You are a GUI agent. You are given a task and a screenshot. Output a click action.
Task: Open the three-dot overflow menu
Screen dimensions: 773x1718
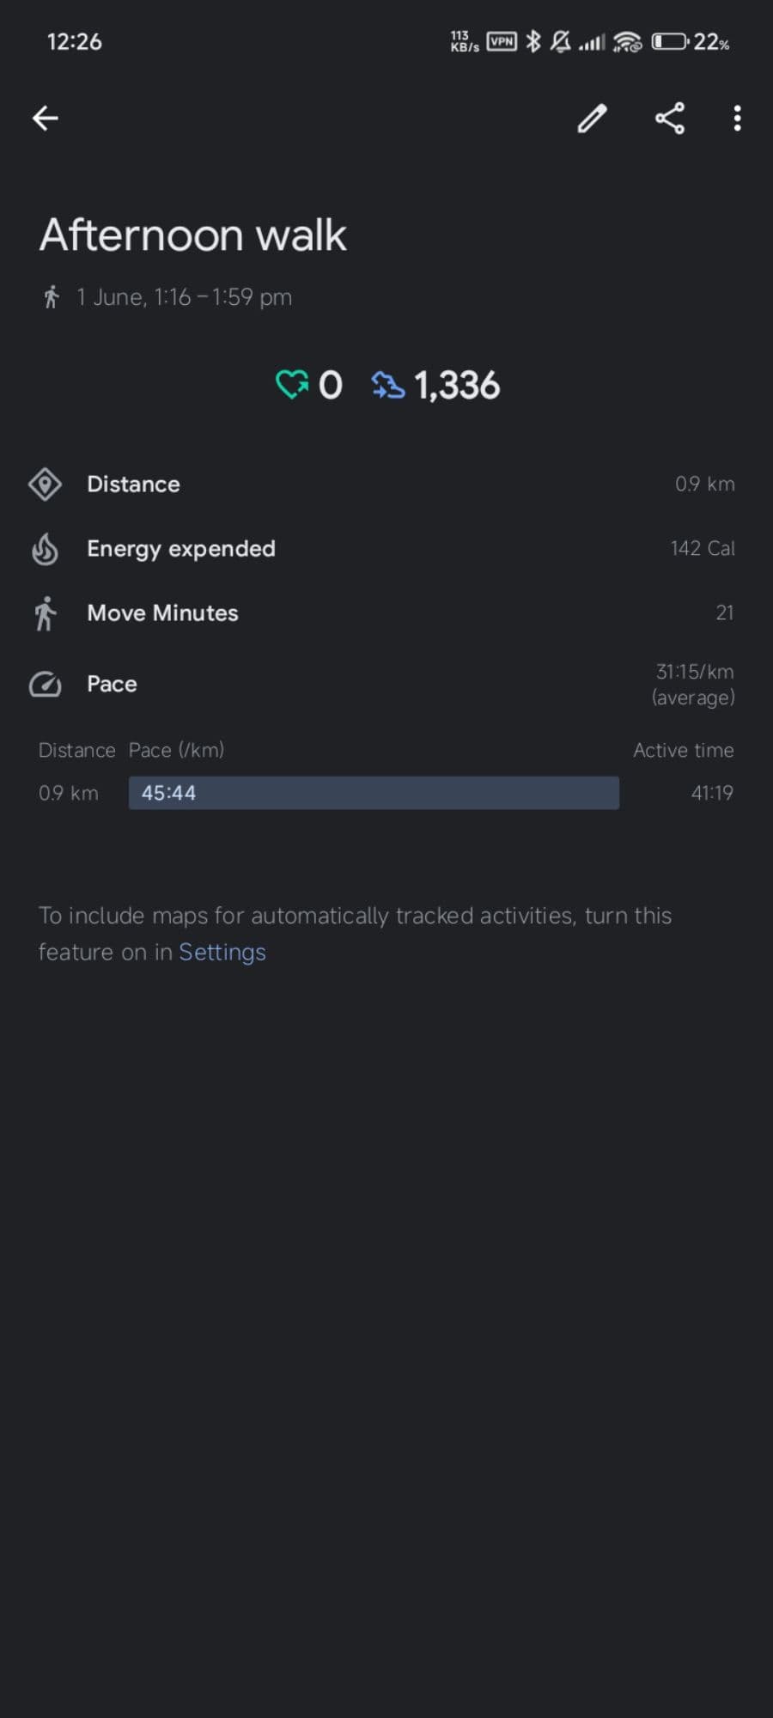737,119
